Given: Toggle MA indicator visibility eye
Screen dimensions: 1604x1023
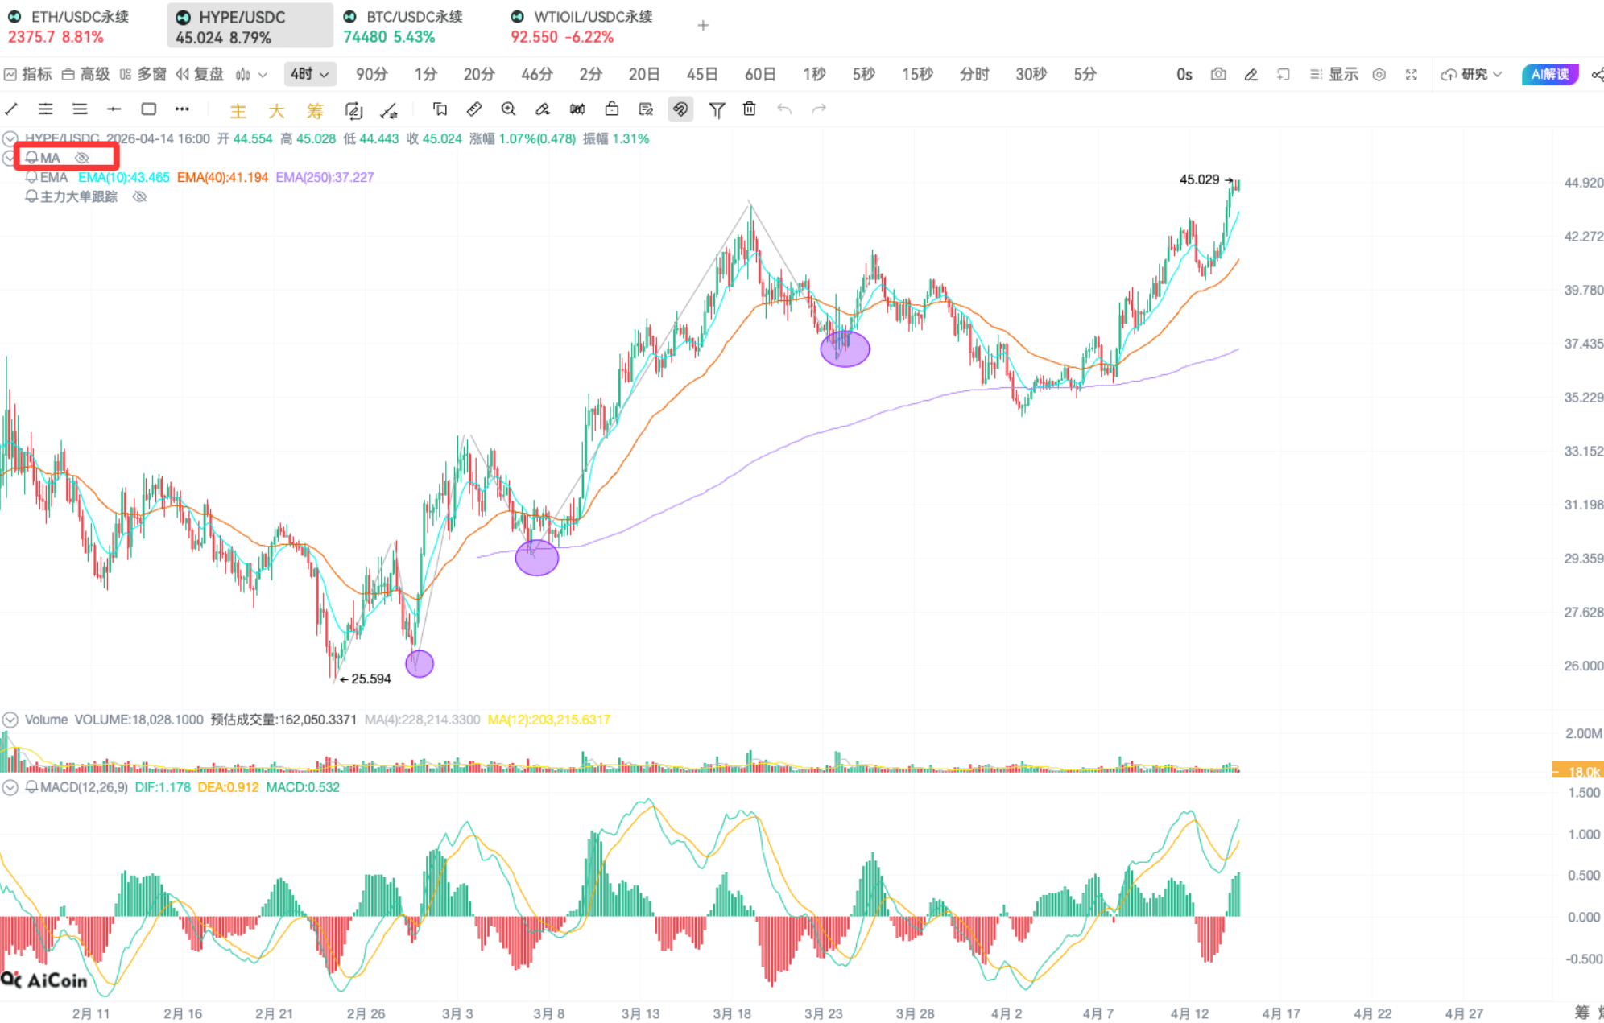Looking at the screenshot, I should 82,158.
